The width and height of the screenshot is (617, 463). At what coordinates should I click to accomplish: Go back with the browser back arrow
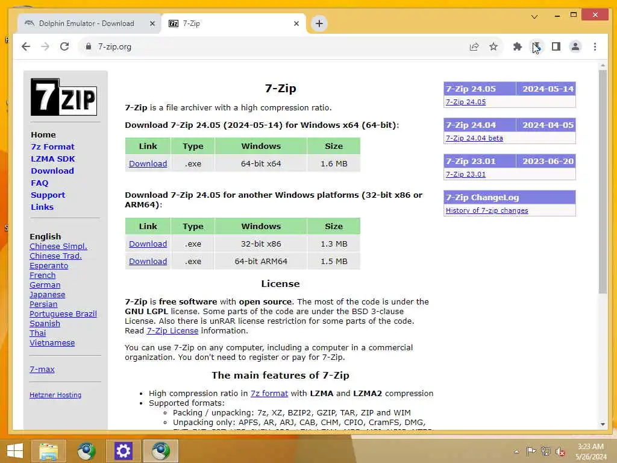coord(26,46)
